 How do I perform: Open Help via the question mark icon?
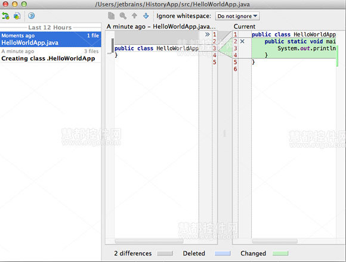[32, 16]
